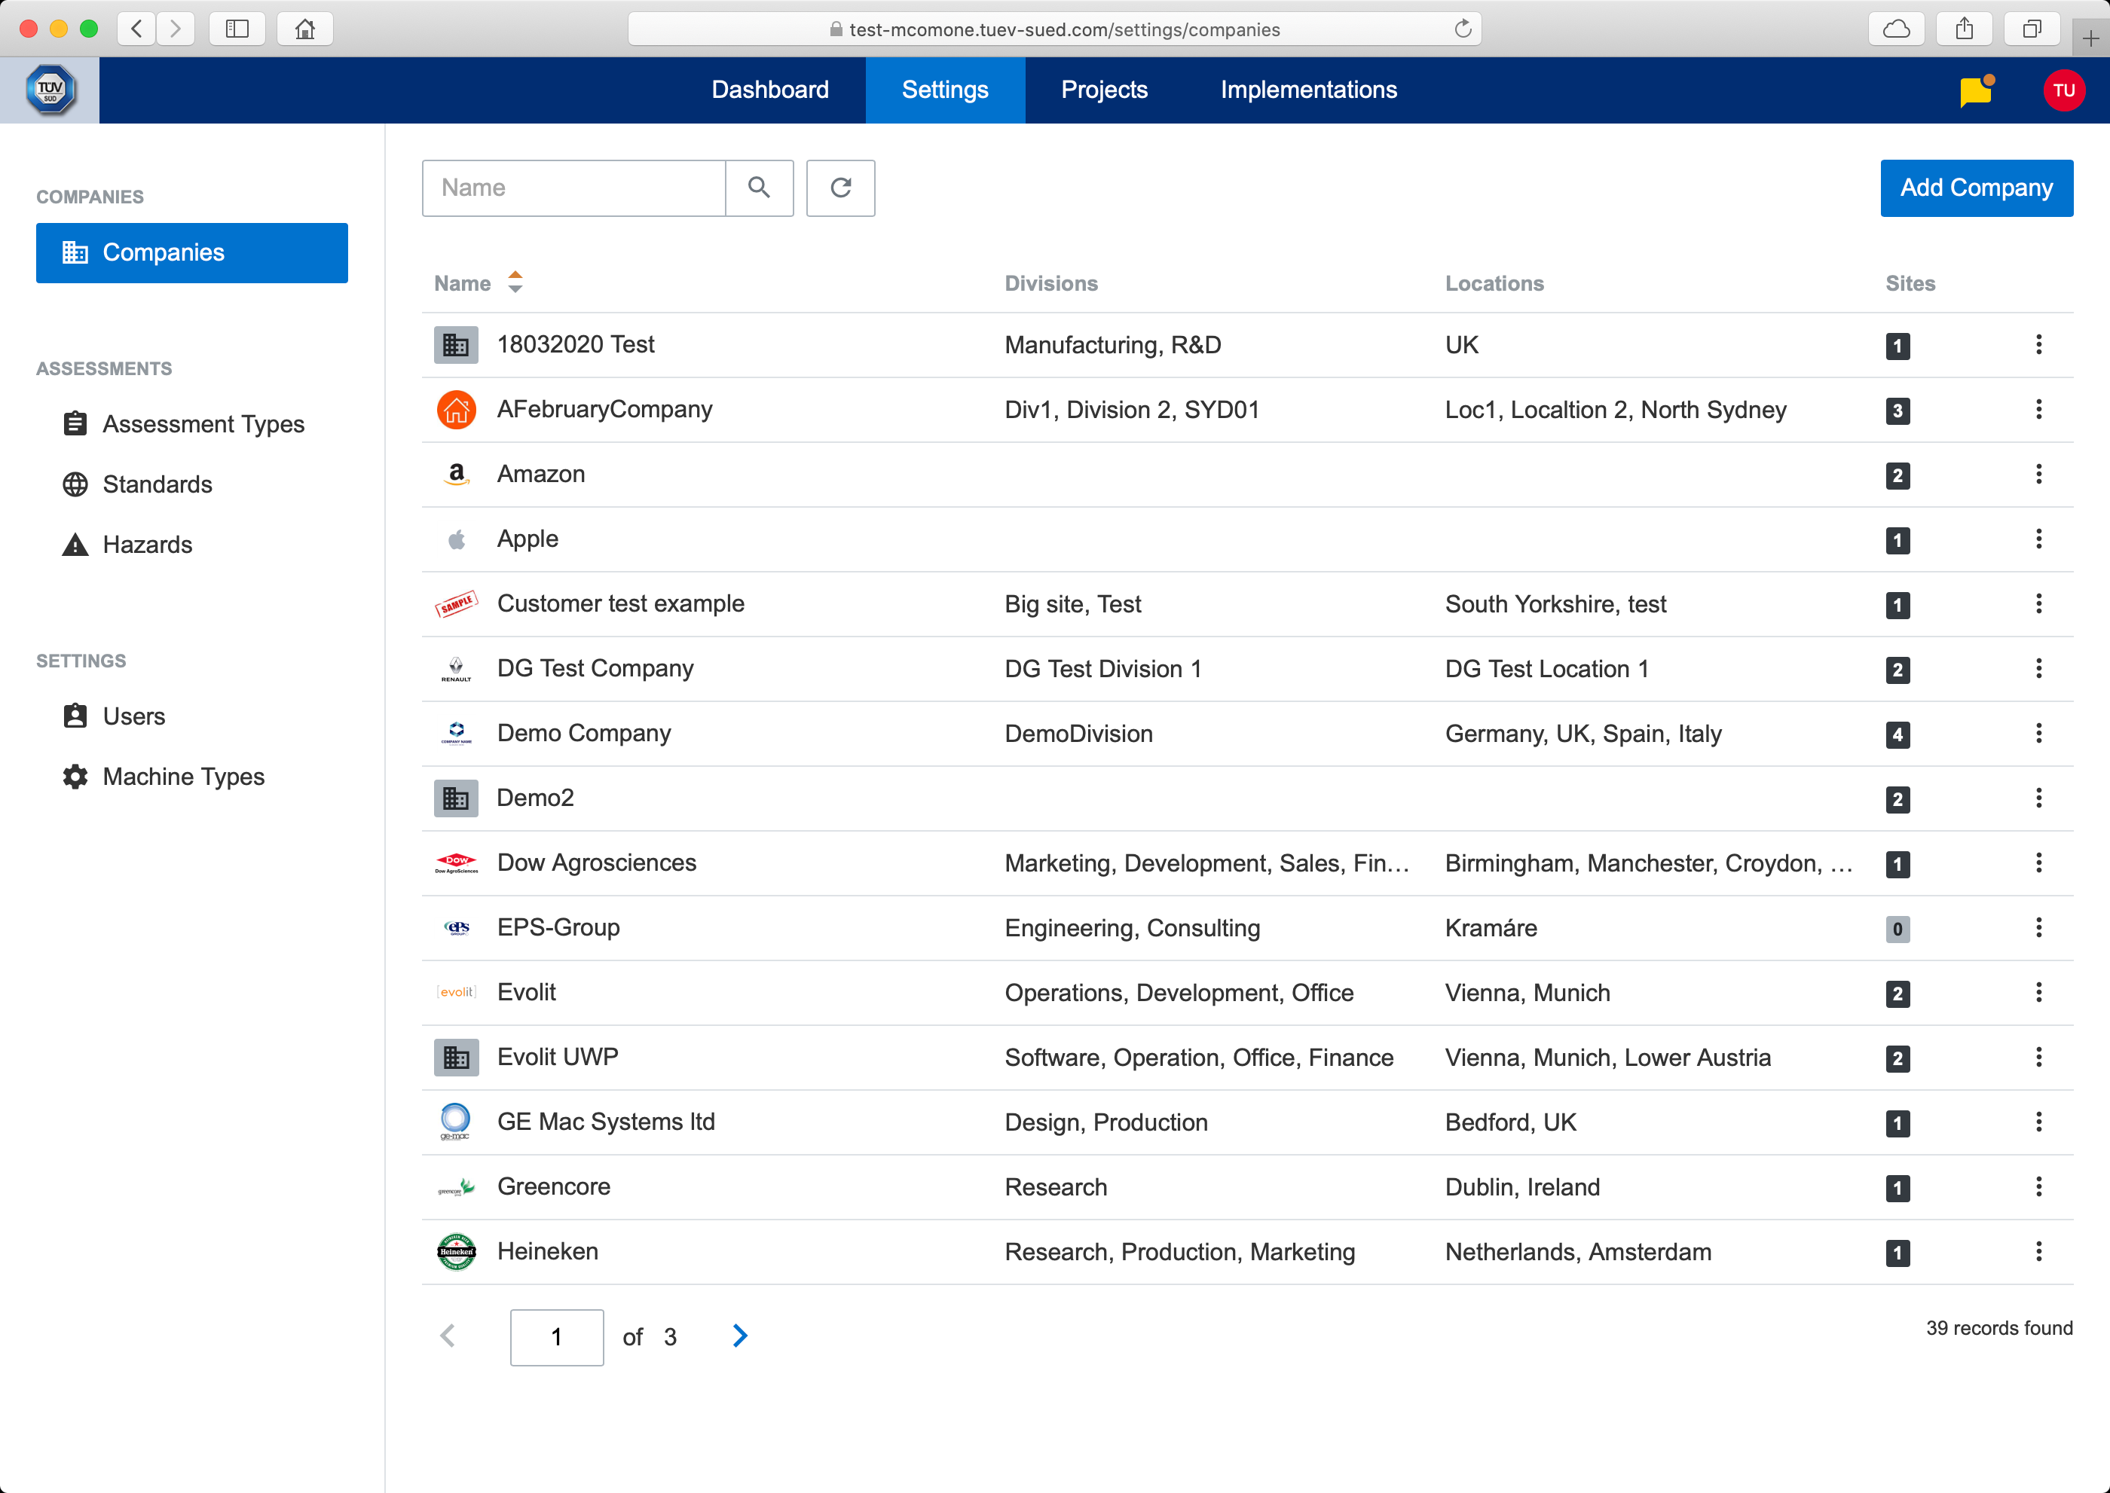
Task: Switch to the Projects tab
Action: pos(1104,90)
